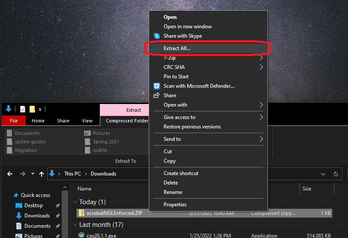The height and width of the screenshot is (238, 348).
Task: Click the Quick access star icon
Action: (16, 195)
